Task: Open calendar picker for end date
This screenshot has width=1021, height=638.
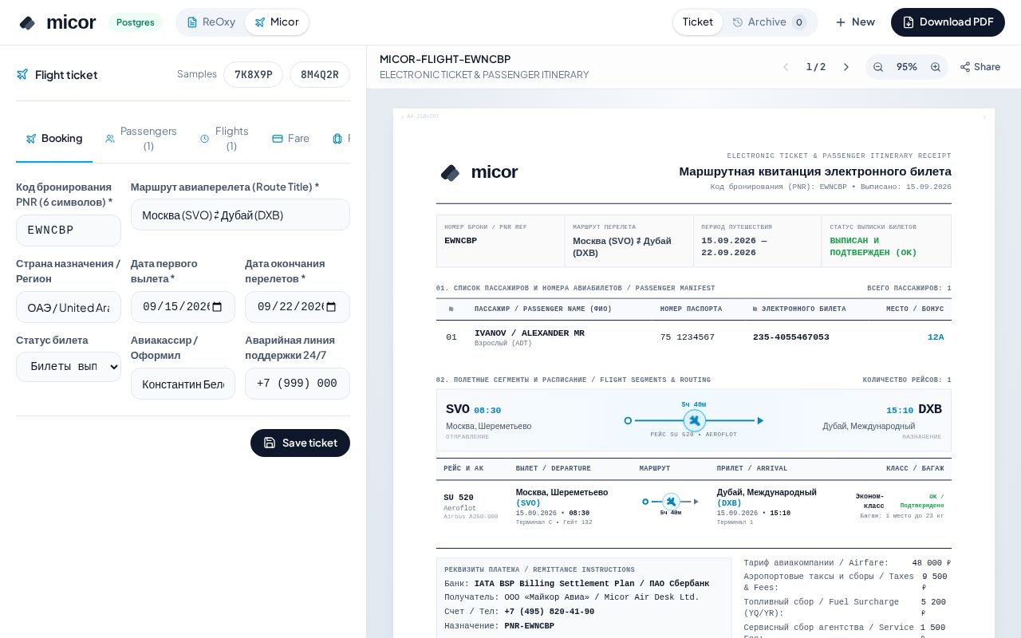Action: (332, 307)
